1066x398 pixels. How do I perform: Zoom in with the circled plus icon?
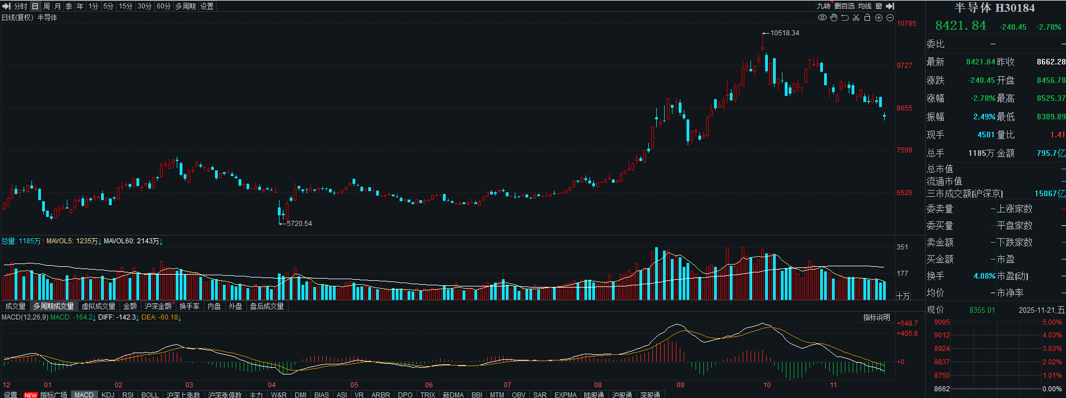click(879, 17)
